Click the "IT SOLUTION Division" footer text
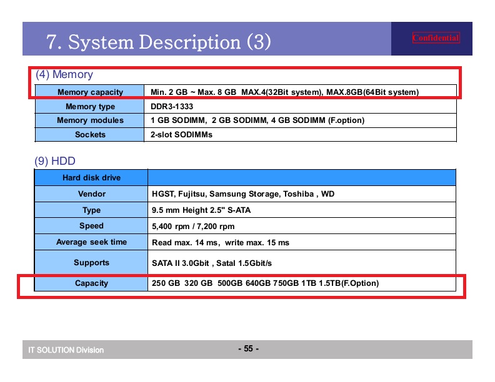 (66, 350)
